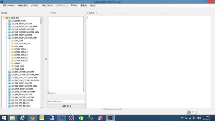The image size is (215, 121).
Task: Click the server tree scroll-up arrow
Action: point(41,18)
